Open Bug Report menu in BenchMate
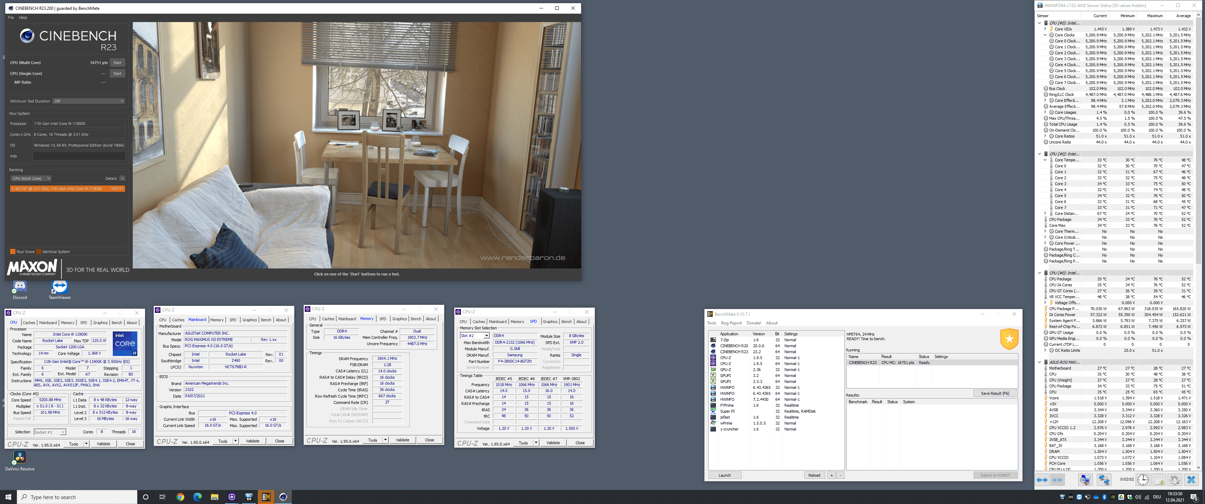Screen dimensions: 1205x504 [x=731, y=323]
